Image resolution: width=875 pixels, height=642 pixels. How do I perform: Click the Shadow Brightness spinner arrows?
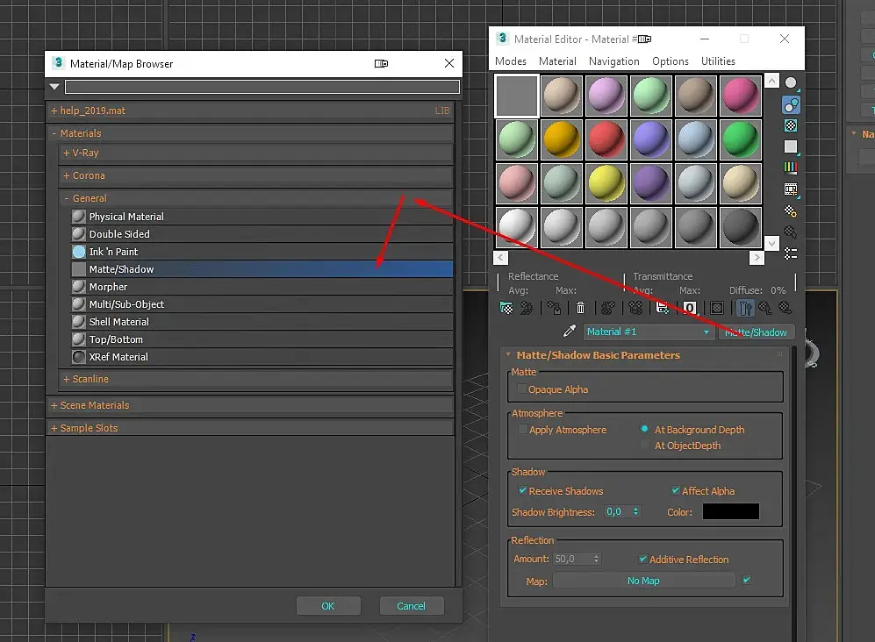pos(635,511)
